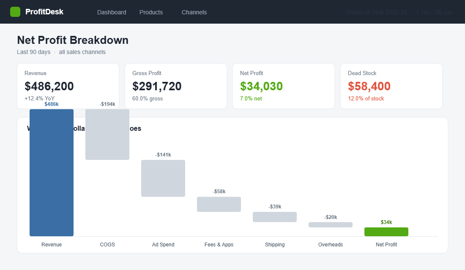The width and height of the screenshot is (465, 270).
Task: Click the faint 1 Jul – 30 Jun date range
Action: point(434,12)
